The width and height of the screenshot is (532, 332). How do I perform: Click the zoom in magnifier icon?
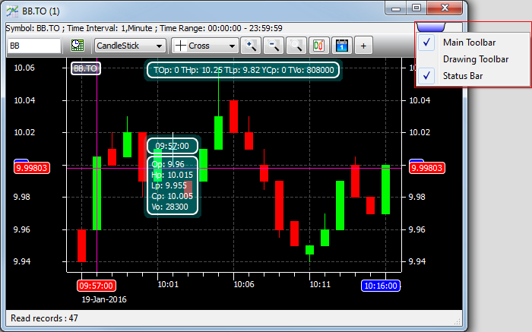click(250, 46)
